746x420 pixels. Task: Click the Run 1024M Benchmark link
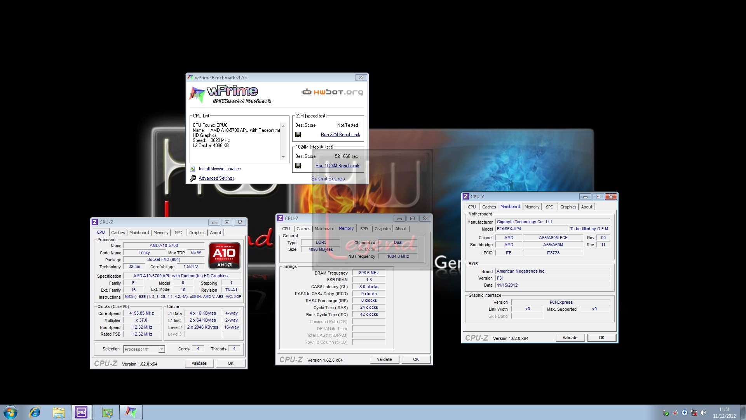coord(337,166)
